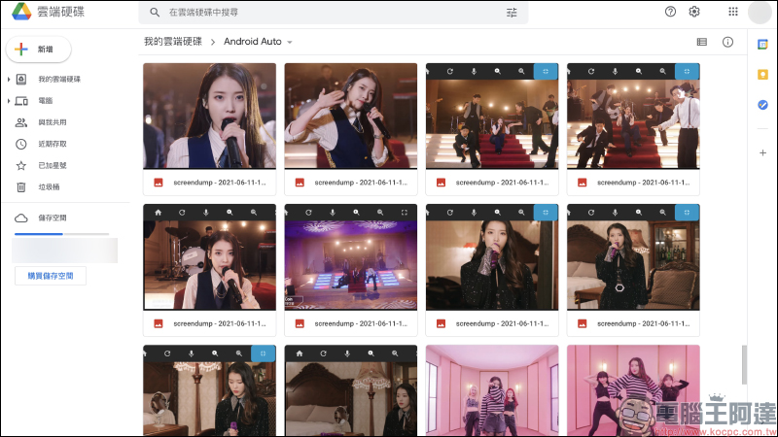Open 與我共用 in the sidebar
The width and height of the screenshot is (778, 437).
click(53, 122)
